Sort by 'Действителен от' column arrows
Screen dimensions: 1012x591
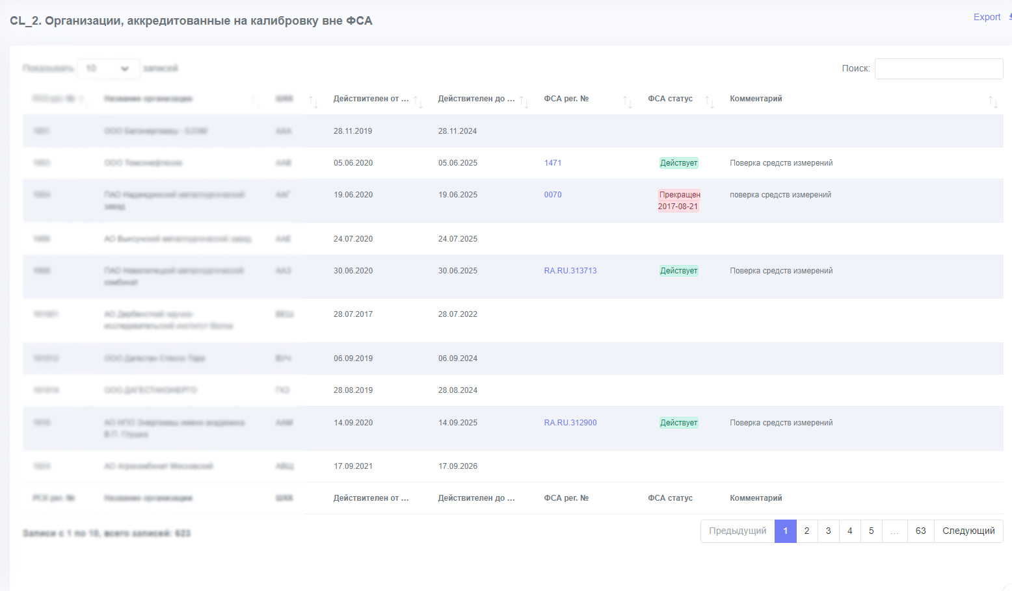coord(418,102)
